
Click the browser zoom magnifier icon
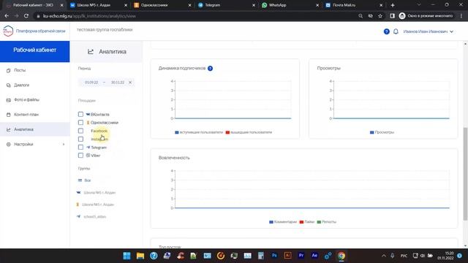(361, 16)
